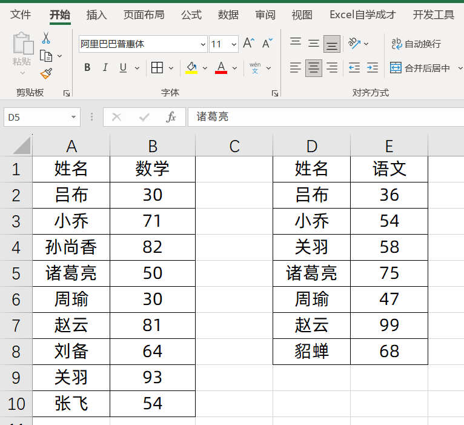The image size is (464, 425).
Task: Click the Select All corner triangle
Action: click(x=22, y=146)
